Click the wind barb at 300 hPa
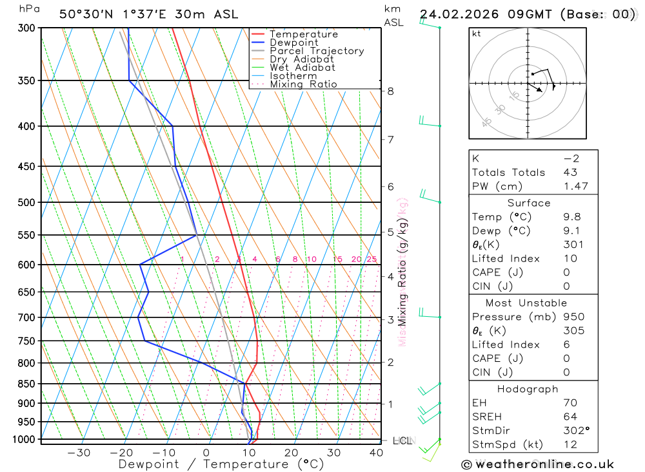 (x=430, y=23)
